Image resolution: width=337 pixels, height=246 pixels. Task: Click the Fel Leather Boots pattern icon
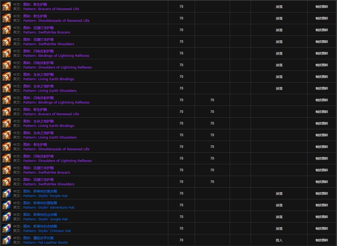click(x=6, y=240)
